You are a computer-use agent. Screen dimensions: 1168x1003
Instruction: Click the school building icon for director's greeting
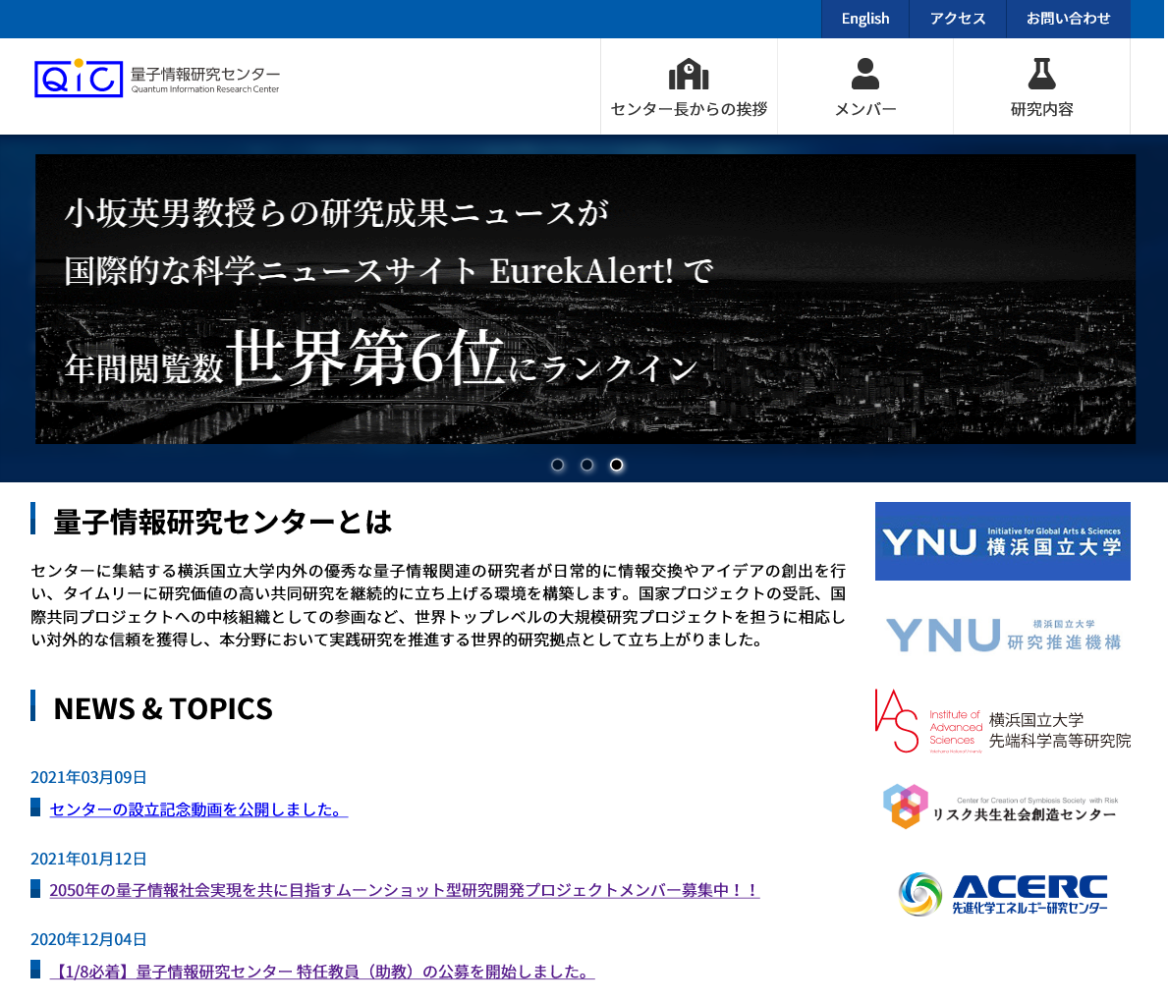[x=689, y=74]
